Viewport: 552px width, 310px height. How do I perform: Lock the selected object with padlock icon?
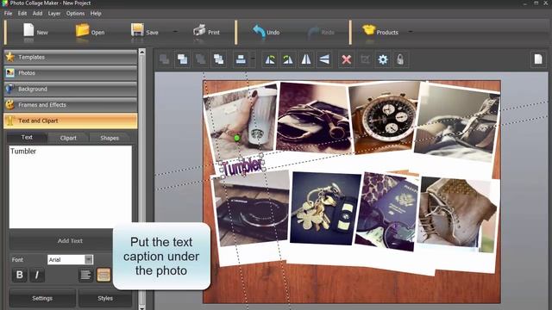coord(400,59)
